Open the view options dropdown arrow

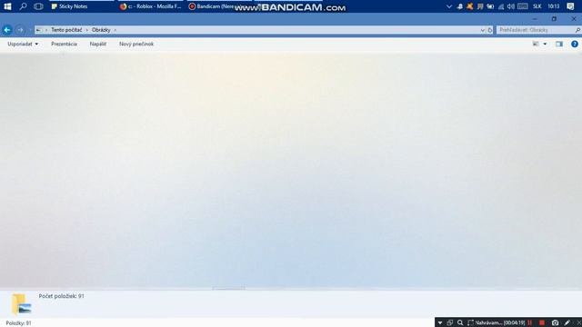pyautogui.click(x=545, y=45)
